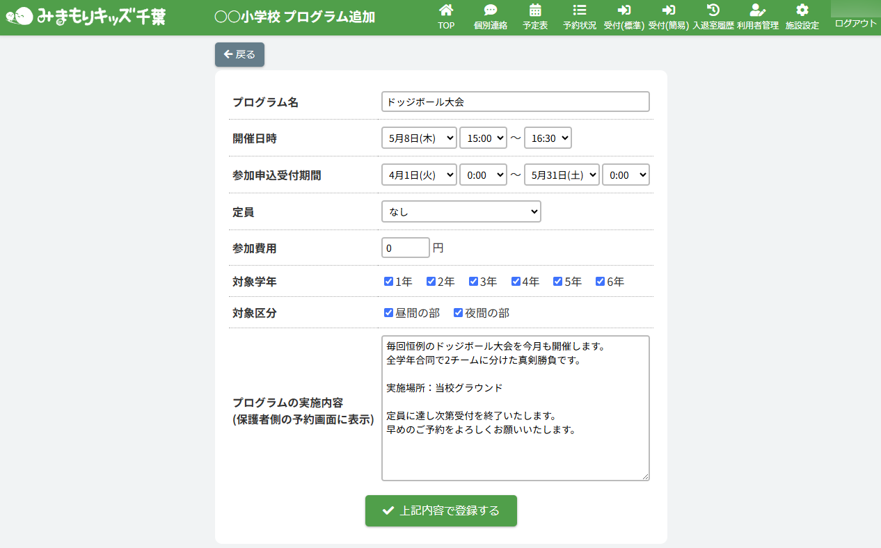Click the 戻る back button

239,54
